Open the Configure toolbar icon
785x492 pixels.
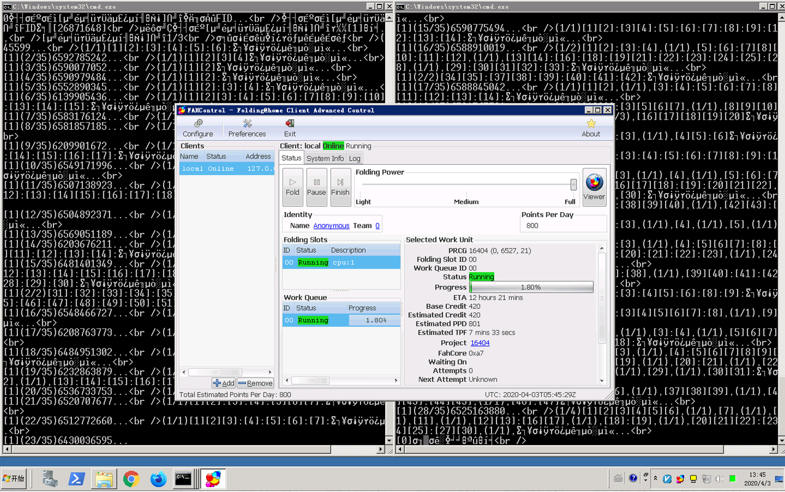coord(197,129)
